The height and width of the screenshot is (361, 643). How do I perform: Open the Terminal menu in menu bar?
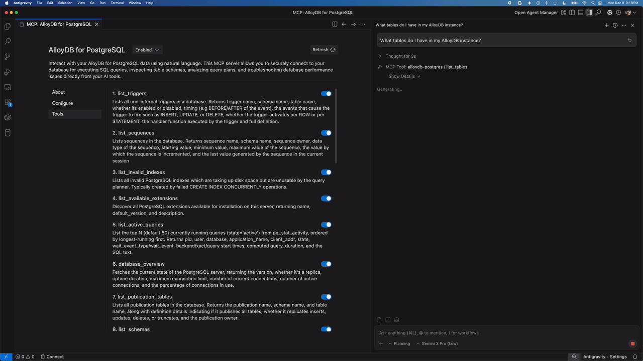pyautogui.click(x=117, y=3)
